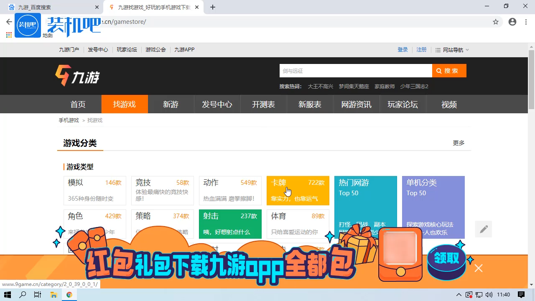Open the browser profile avatar icon
This screenshot has height=301, width=535.
[x=512, y=22]
